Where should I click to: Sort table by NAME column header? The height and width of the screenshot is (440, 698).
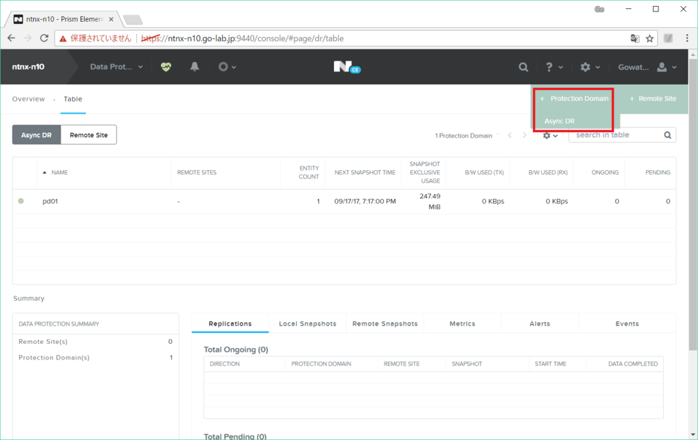[59, 172]
